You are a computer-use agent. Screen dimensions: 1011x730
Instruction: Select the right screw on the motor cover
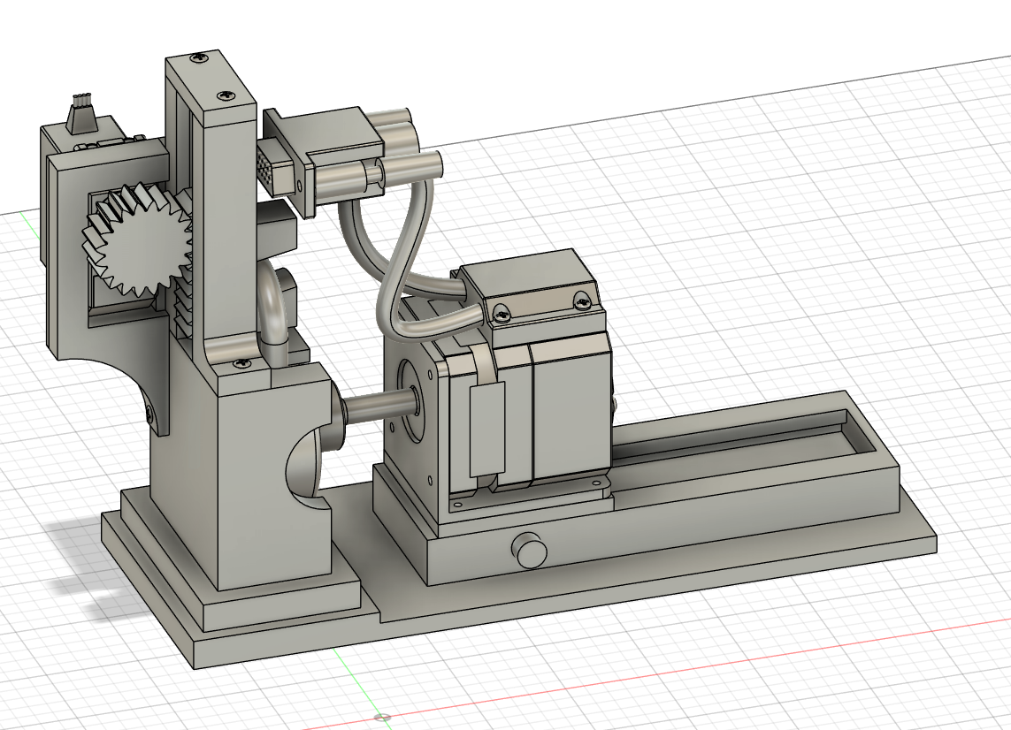coord(582,300)
